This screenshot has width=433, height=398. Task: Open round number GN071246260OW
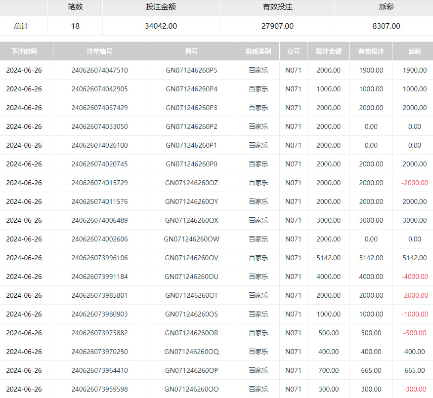click(x=191, y=239)
